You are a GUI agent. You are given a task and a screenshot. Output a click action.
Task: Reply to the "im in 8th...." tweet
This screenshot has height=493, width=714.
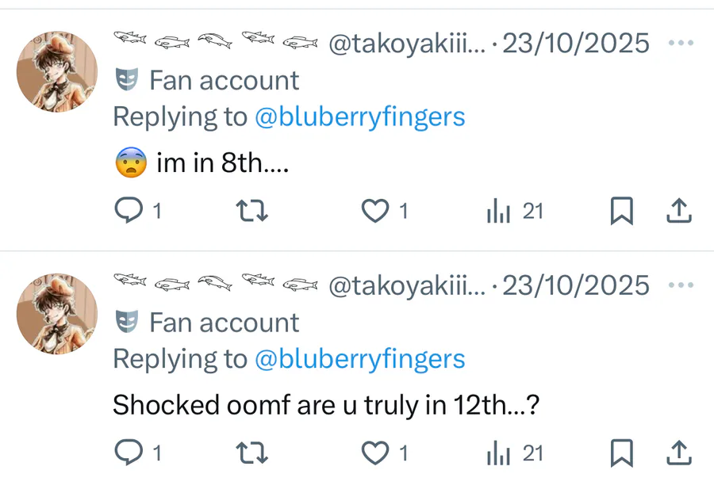click(128, 211)
